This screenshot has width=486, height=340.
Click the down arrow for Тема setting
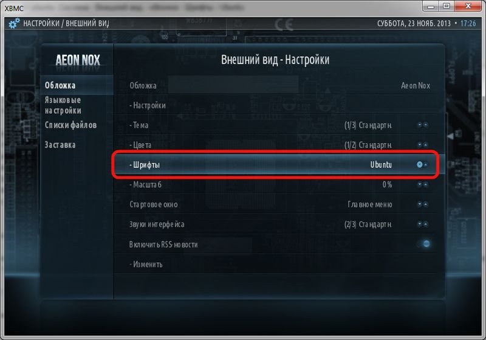click(x=420, y=125)
